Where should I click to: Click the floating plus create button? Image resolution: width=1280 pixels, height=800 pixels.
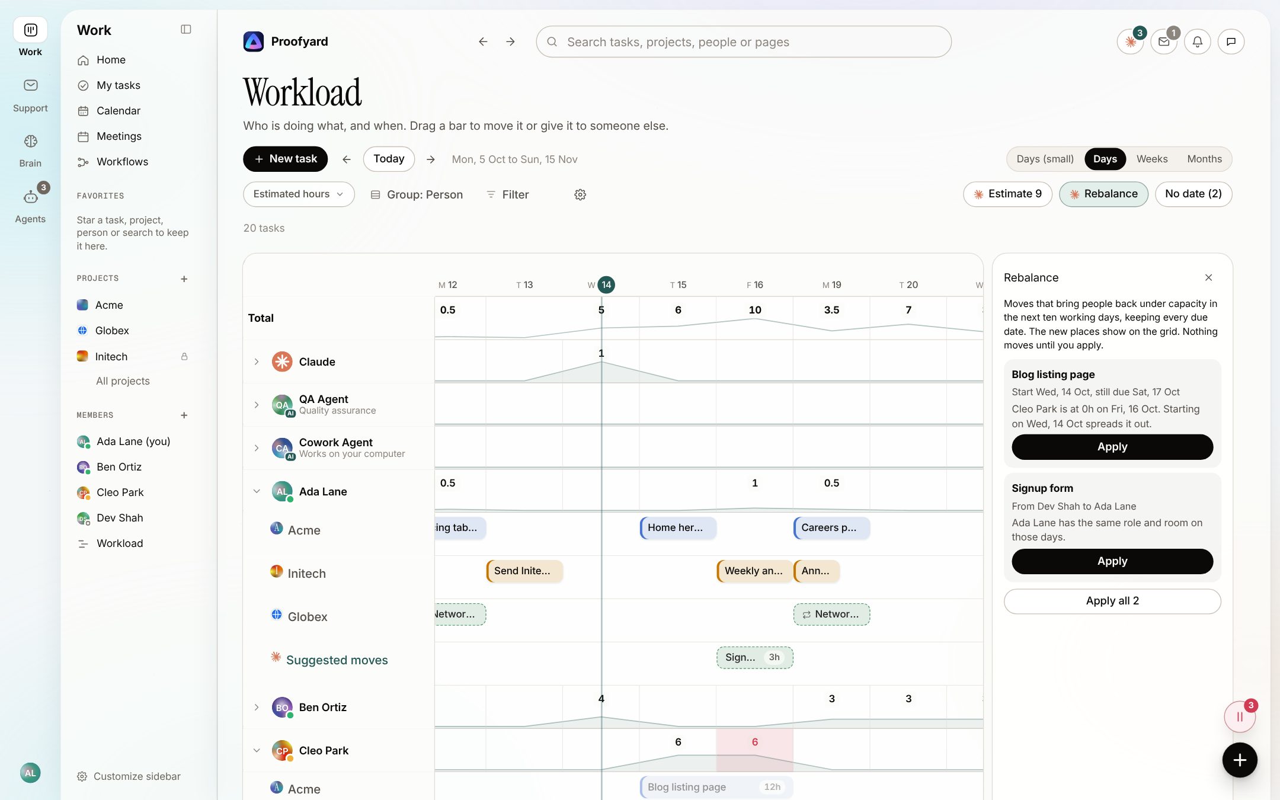[1240, 760]
